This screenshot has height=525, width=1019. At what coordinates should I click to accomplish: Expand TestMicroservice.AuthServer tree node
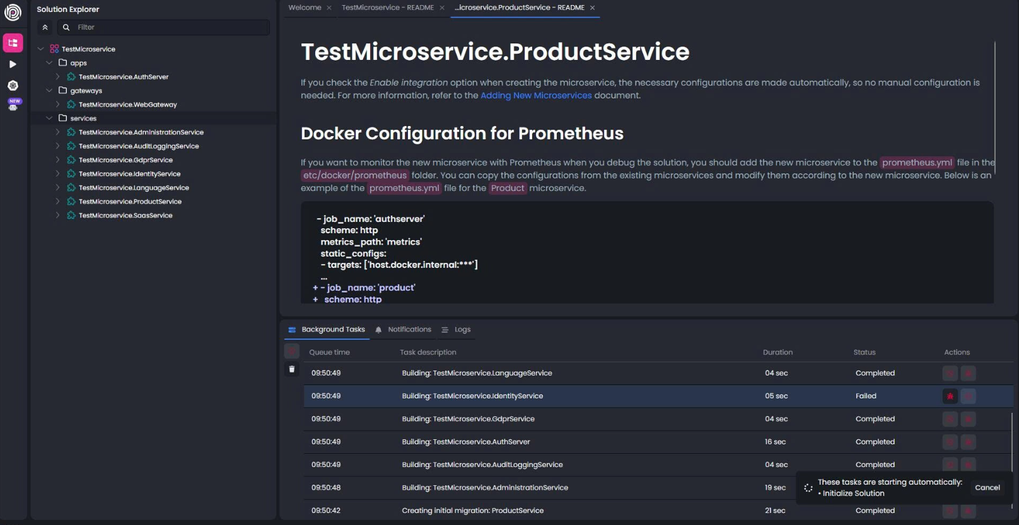58,77
